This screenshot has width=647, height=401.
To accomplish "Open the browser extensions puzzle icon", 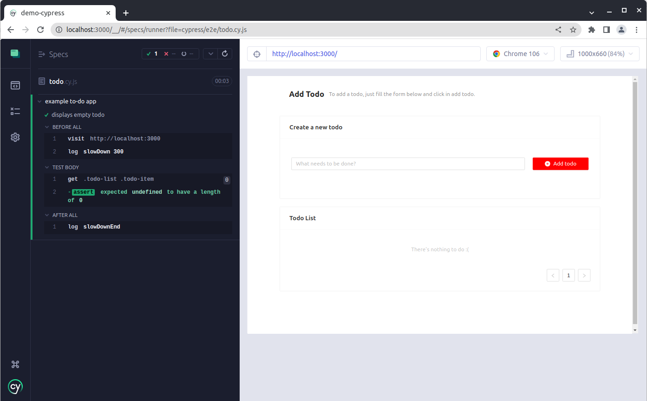I will [591, 29].
